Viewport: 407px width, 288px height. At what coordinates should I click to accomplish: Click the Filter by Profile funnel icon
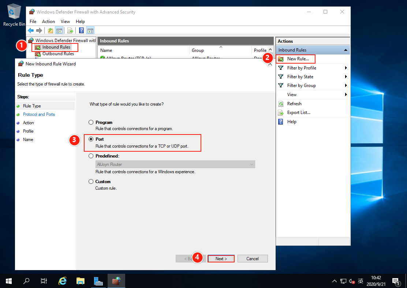click(281, 68)
